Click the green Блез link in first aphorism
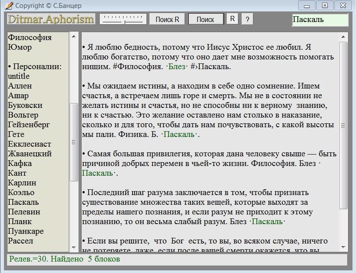The image size is (356, 273). (x=176, y=67)
